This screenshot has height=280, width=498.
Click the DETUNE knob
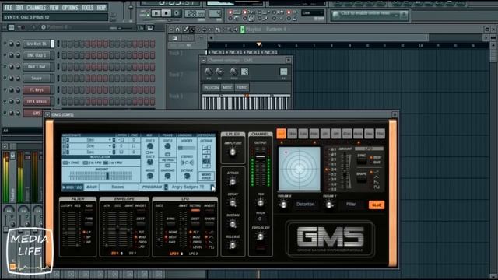click(x=187, y=176)
